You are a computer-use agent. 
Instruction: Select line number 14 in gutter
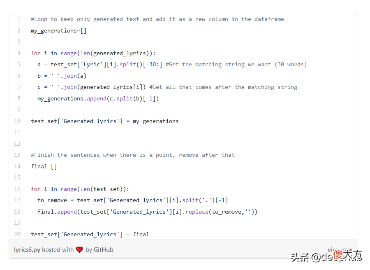coord(17,167)
